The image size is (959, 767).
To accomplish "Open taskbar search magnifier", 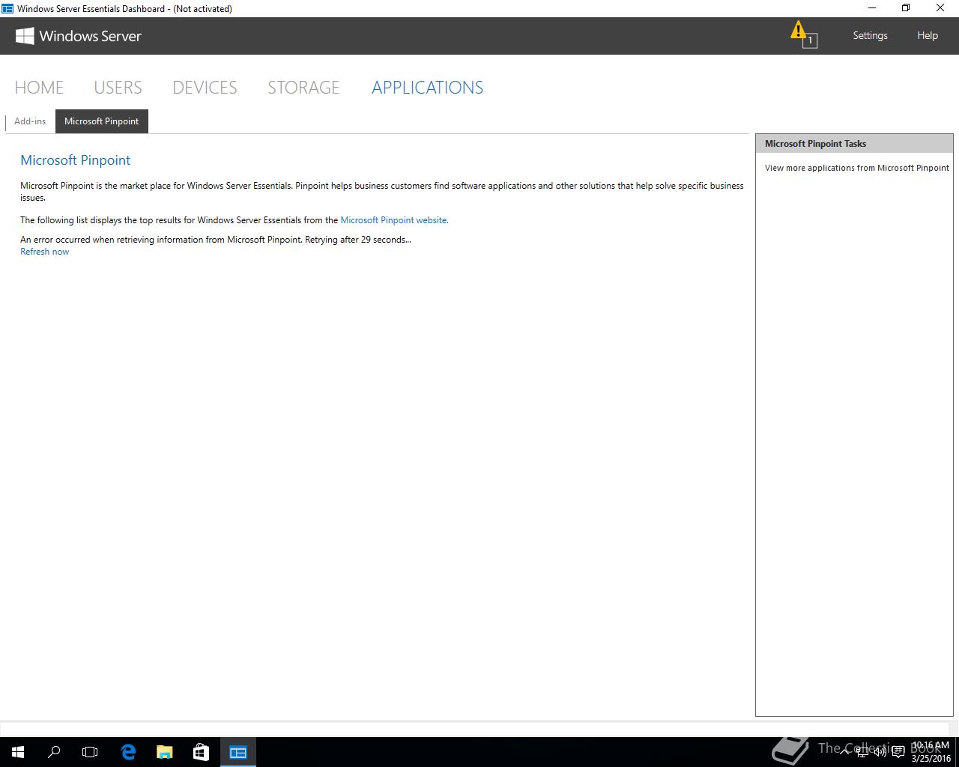I will [54, 752].
